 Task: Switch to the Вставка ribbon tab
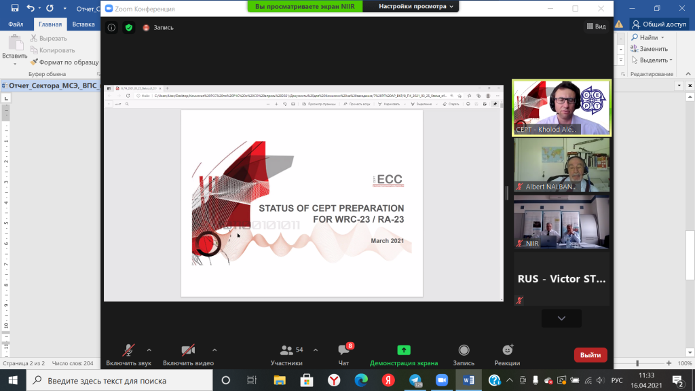coord(83,24)
